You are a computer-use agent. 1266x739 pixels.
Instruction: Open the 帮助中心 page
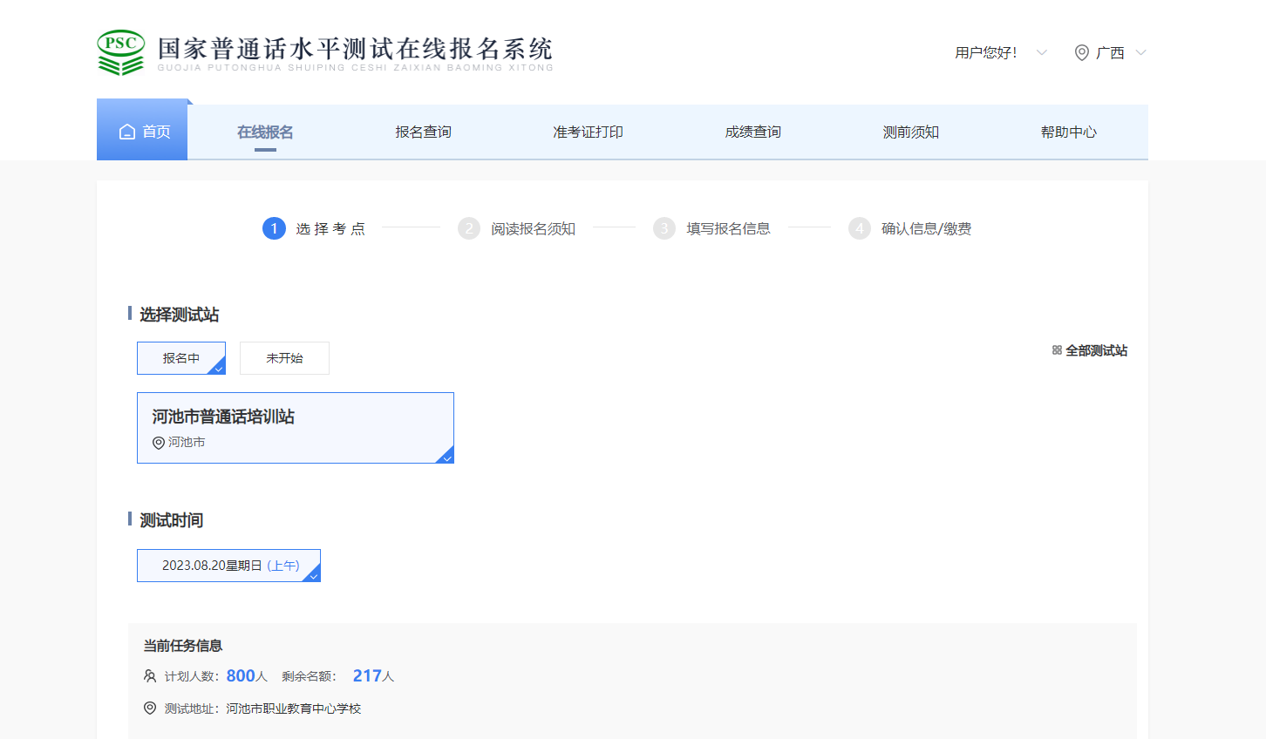(1068, 132)
